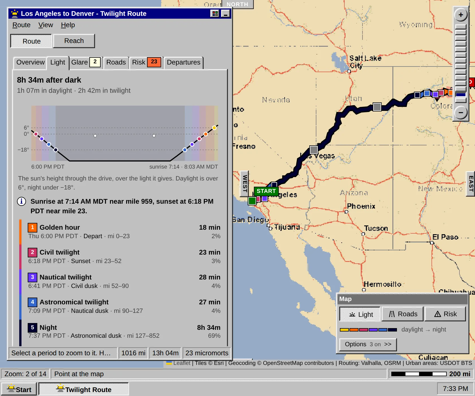Toggle the Light map overlay
The height and width of the screenshot is (396, 475).
click(x=360, y=314)
